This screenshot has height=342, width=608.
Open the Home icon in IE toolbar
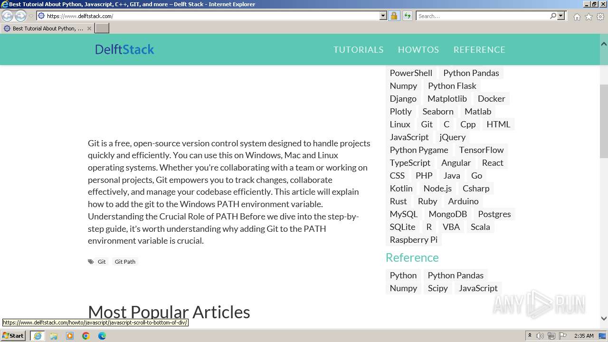(x=577, y=17)
